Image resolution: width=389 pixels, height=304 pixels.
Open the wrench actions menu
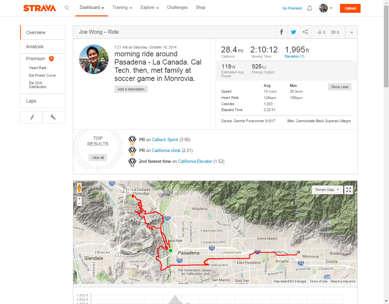click(53, 117)
